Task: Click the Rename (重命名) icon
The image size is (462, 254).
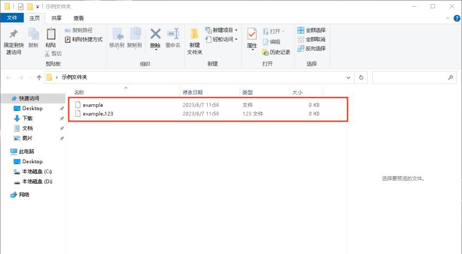Action: [173, 34]
